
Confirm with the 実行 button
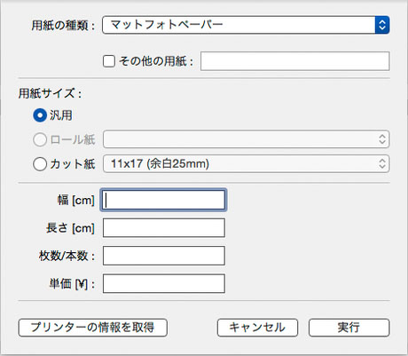coord(349,328)
